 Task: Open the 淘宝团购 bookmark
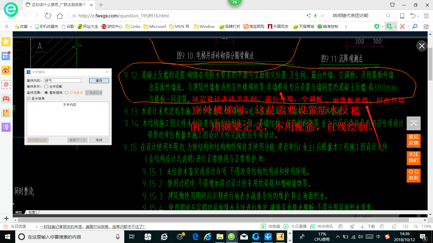pyautogui.click(x=254, y=27)
